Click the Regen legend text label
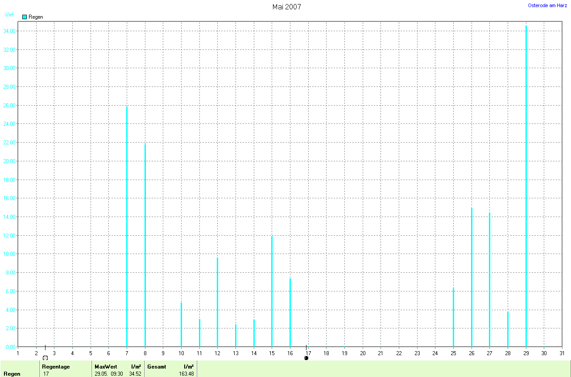The image size is (571, 377). 36,17
